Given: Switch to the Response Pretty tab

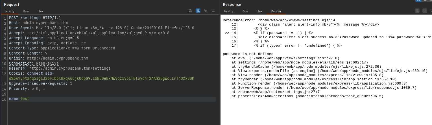Looking at the screenshot, I should 229,11.
